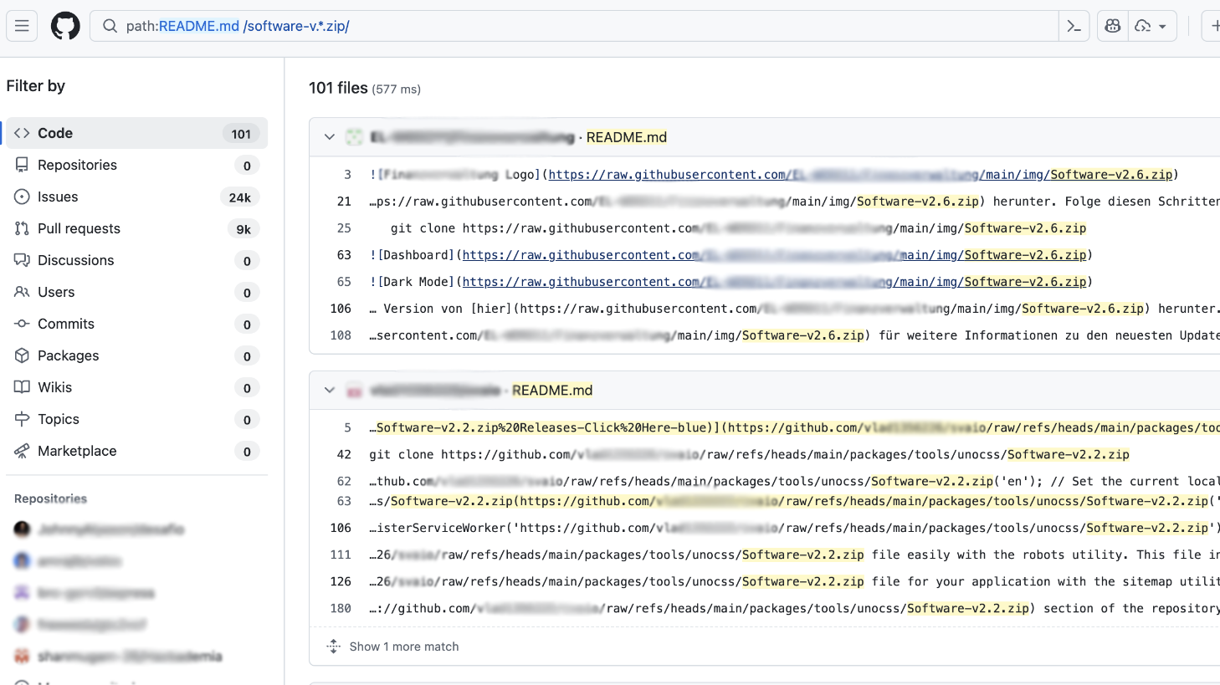
Task: Open the Copilot icon button
Action: (1112, 26)
